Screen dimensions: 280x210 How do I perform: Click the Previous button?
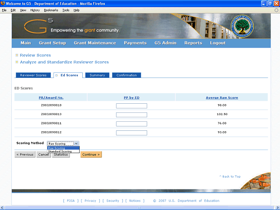coord(25,154)
